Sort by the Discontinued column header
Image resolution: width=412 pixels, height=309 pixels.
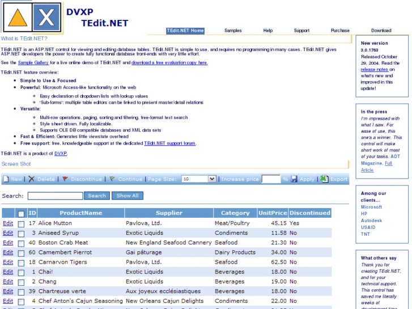tap(310, 213)
